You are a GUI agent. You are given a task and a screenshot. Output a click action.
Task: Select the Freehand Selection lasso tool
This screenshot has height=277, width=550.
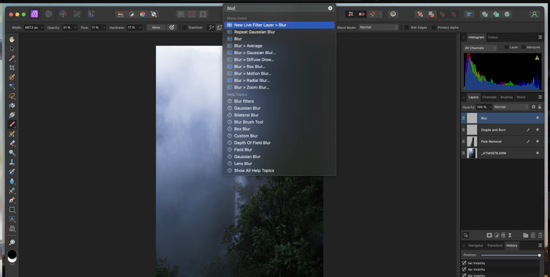12,96
